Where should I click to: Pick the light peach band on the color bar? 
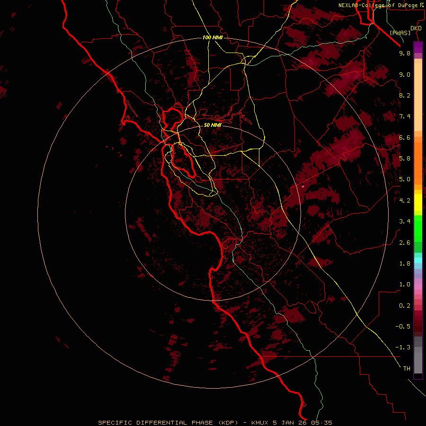(418, 97)
